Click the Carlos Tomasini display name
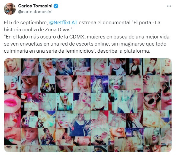Image resolution: width=176 pixels, height=155 pixels. (35, 6)
